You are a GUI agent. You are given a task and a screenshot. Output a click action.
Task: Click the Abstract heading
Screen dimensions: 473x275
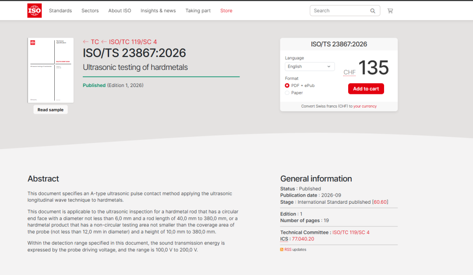[x=43, y=179]
